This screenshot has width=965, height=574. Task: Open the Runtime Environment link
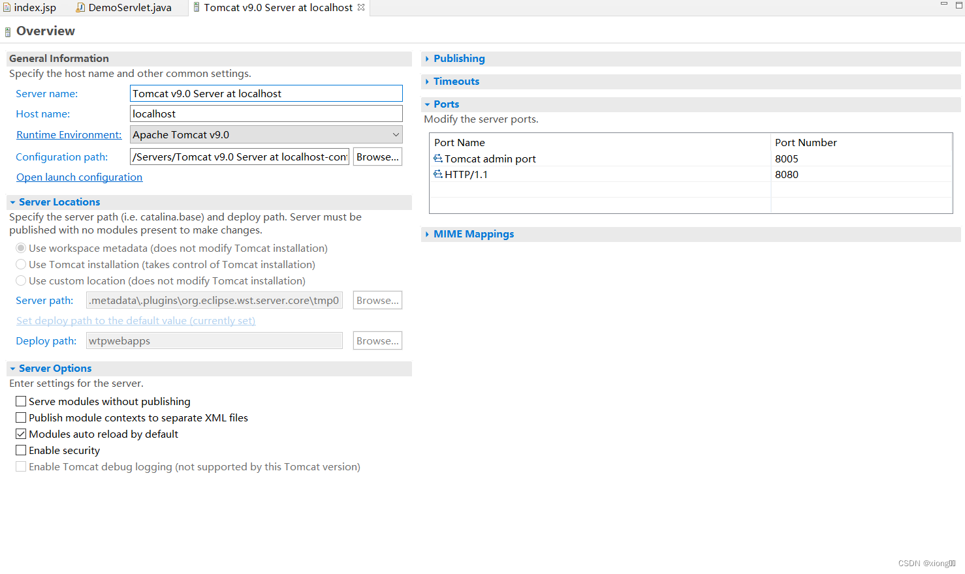click(x=69, y=134)
